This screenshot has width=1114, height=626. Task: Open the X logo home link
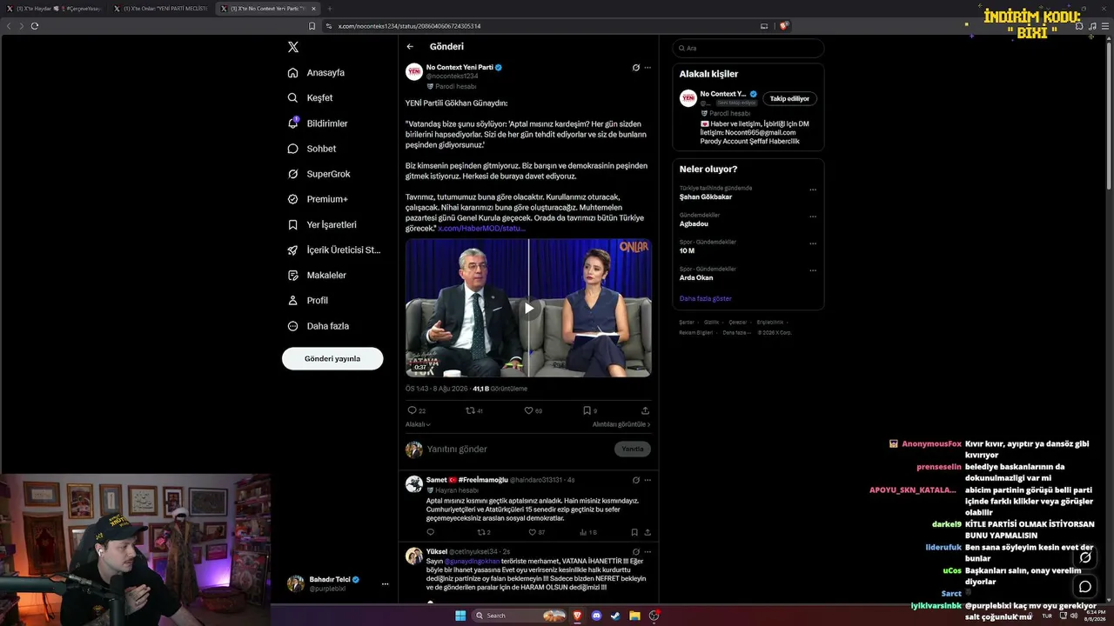click(293, 47)
